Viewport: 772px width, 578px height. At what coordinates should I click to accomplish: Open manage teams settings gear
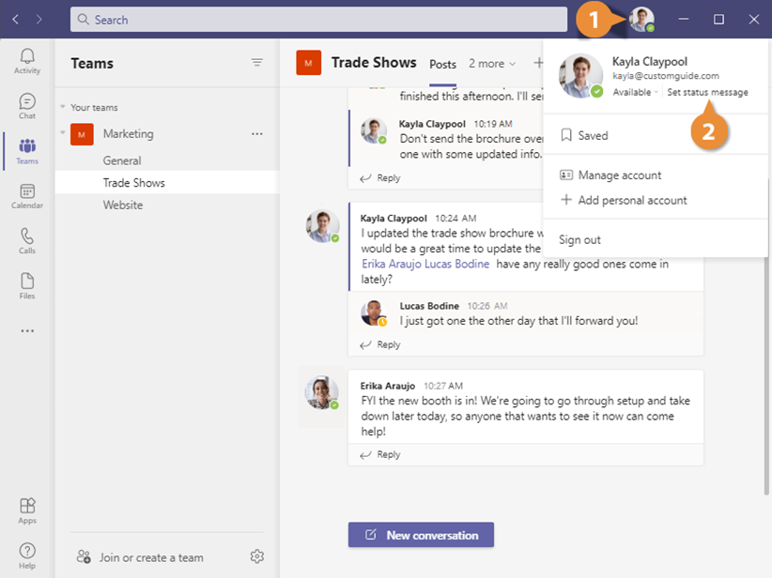pos(257,556)
